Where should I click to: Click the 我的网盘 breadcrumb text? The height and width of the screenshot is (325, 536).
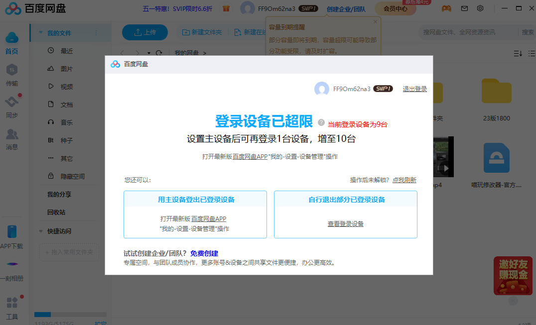(187, 53)
